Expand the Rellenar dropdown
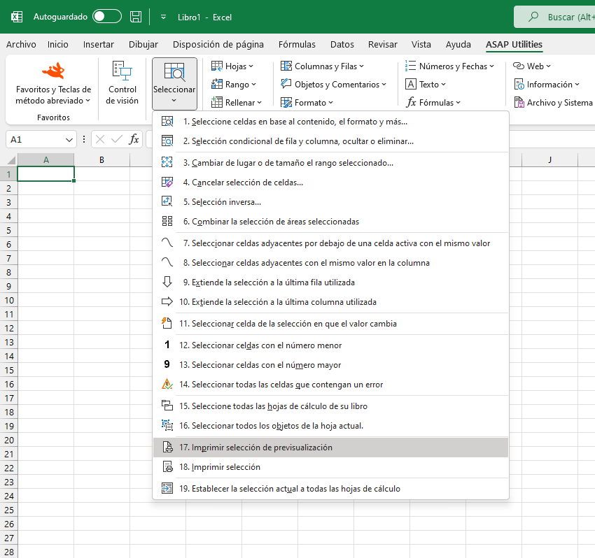Image resolution: width=595 pixels, height=558 pixels. (x=237, y=102)
